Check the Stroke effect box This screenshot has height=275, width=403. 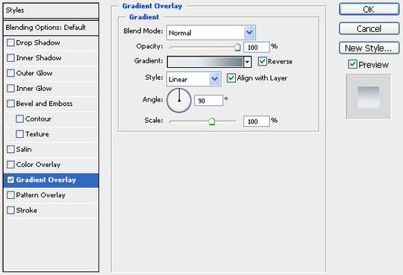[10, 210]
